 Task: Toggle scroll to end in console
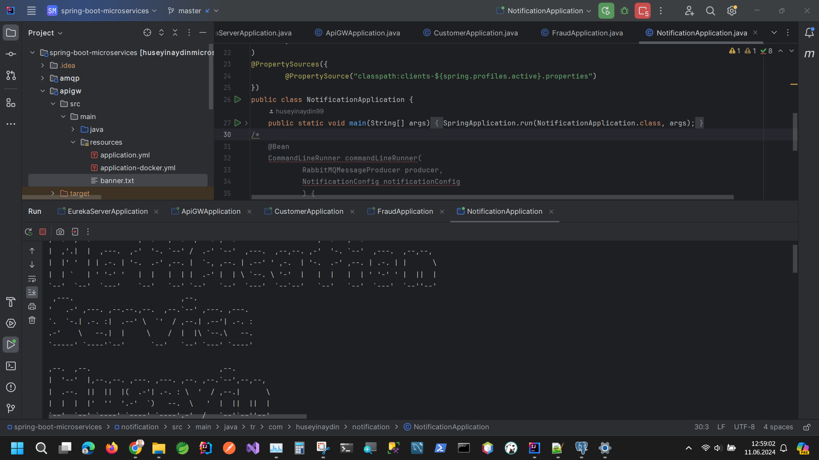point(32,292)
